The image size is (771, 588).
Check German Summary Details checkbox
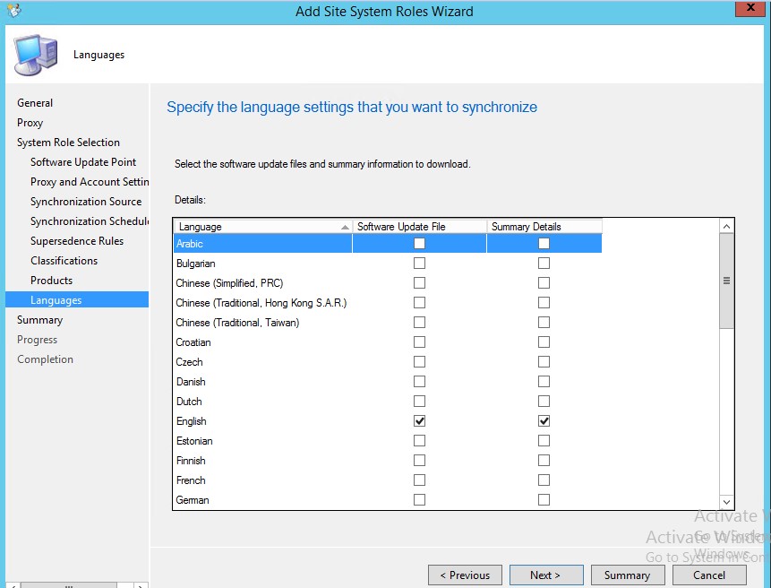pos(544,500)
